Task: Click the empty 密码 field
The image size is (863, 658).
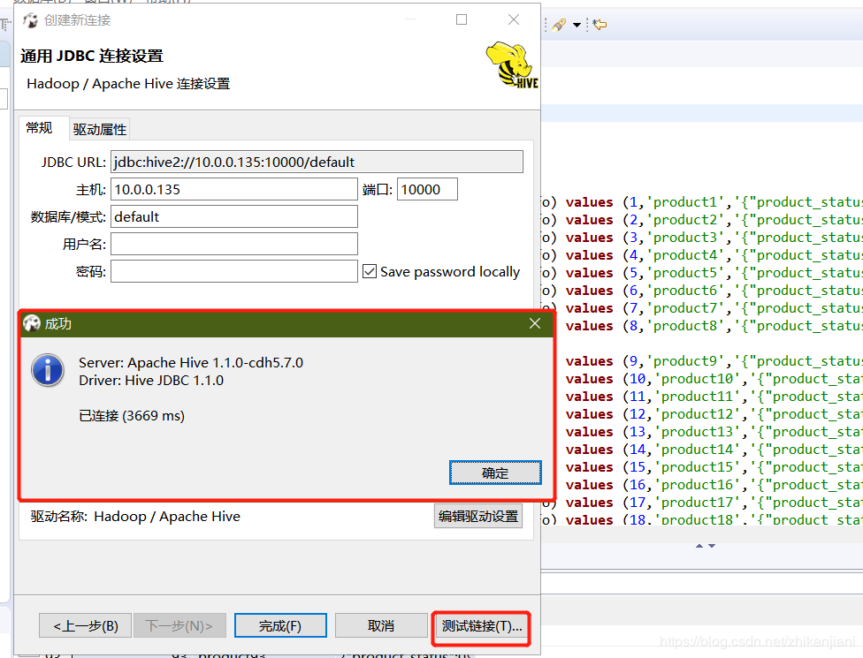Action: 234,271
